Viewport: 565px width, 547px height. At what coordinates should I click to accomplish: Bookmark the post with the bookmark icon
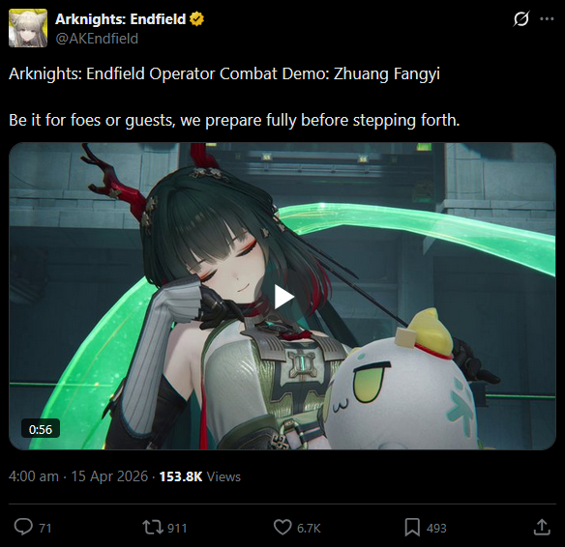pyautogui.click(x=412, y=528)
